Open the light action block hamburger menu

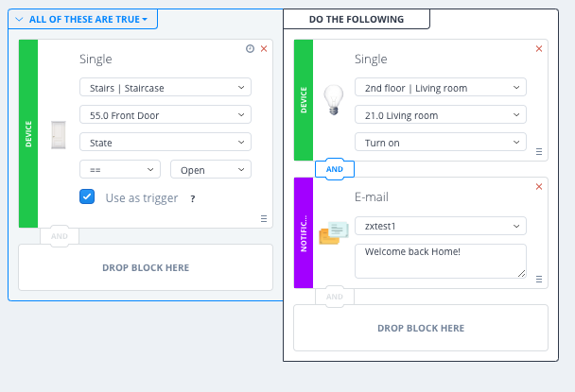[539, 151]
